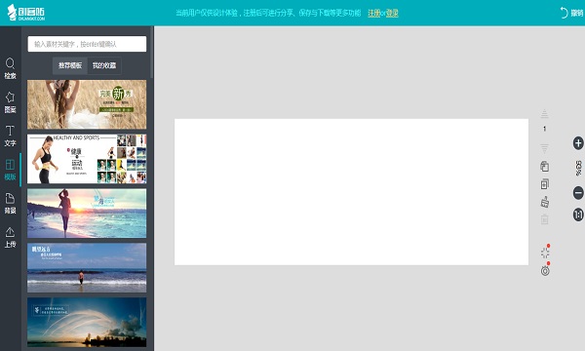Zoom out with the minus button

(x=578, y=193)
